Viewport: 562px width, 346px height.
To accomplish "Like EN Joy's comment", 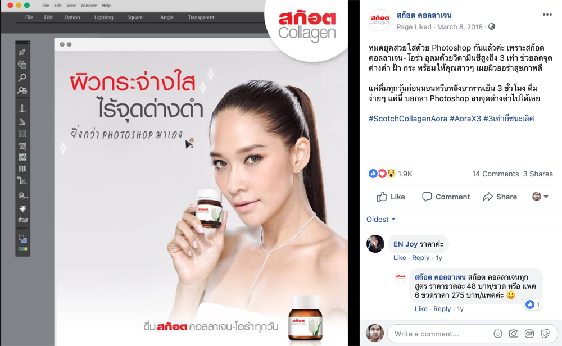I will pos(400,257).
